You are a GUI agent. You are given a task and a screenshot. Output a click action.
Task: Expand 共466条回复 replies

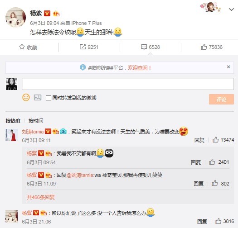click(41, 197)
